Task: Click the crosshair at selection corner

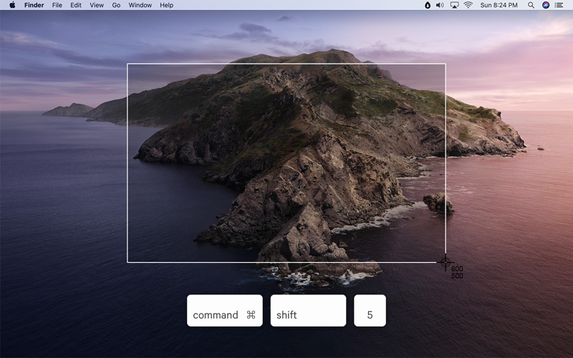Action: click(x=446, y=262)
